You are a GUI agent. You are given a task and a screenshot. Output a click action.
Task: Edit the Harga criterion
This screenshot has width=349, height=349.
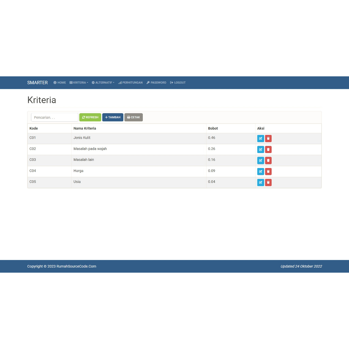point(260,171)
